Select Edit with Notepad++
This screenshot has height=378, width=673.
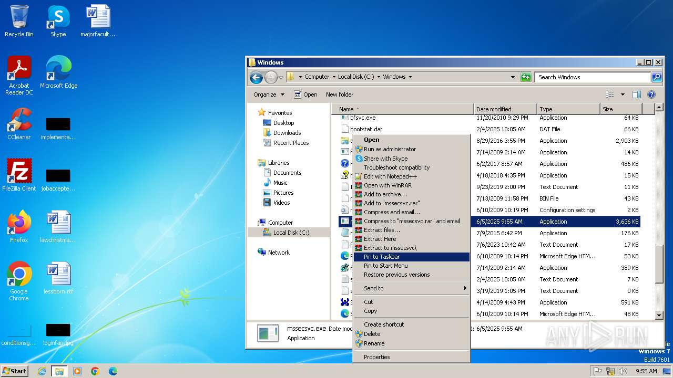click(x=411, y=176)
